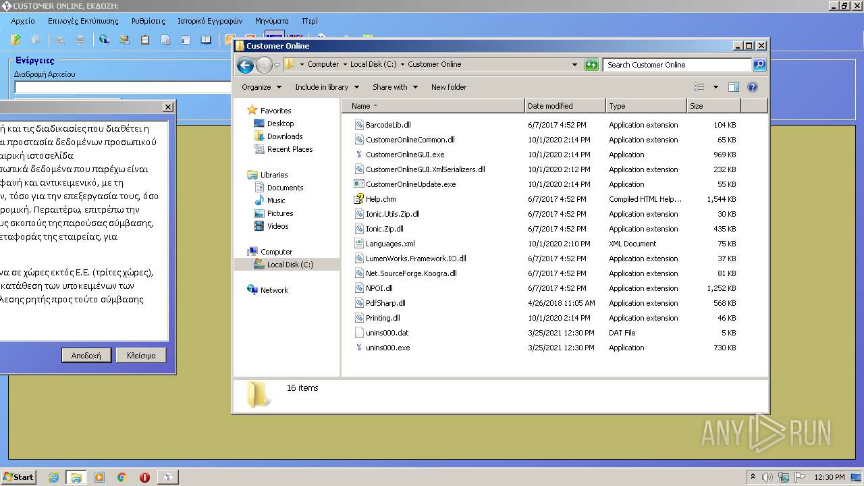Click the open-file icon in Customer Online toolbar
The width and height of the screenshot is (864, 486).
[x=16, y=40]
